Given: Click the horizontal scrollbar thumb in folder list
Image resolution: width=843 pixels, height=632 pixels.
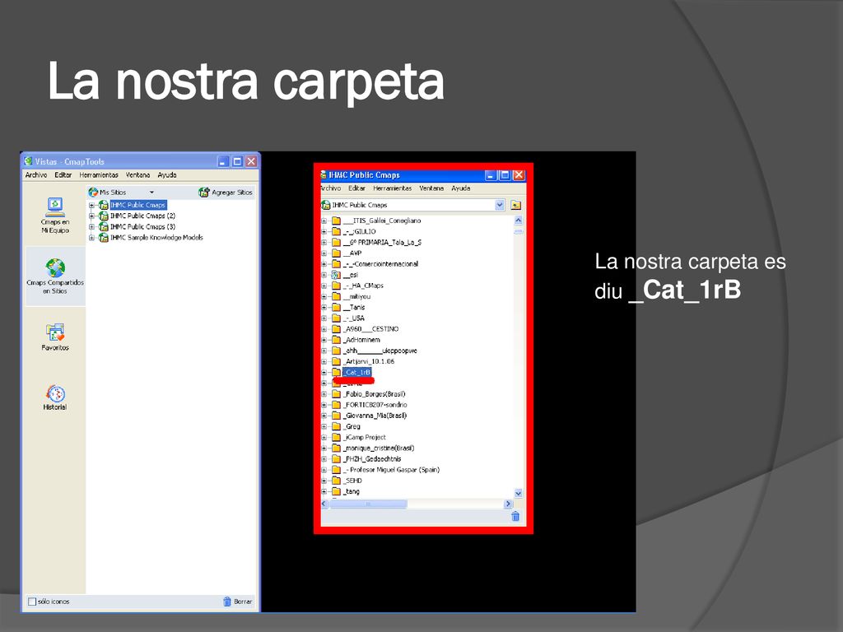Looking at the screenshot, I should pyautogui.click(x=368, y=504).
